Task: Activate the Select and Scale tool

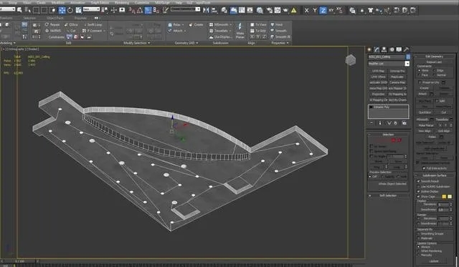Action: 78,11
